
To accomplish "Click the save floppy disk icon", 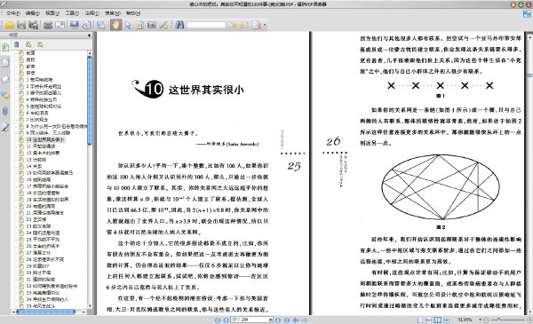I will [21, 25].
